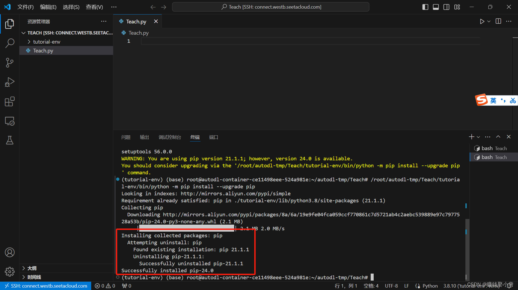Open Remote Explorer view
This screenshot has width=518, height=290.
(x=10, y=121)
